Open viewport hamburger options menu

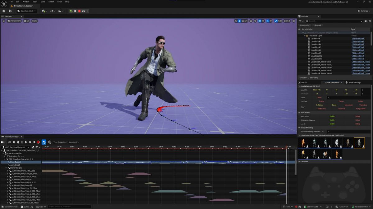click(4, 21)
